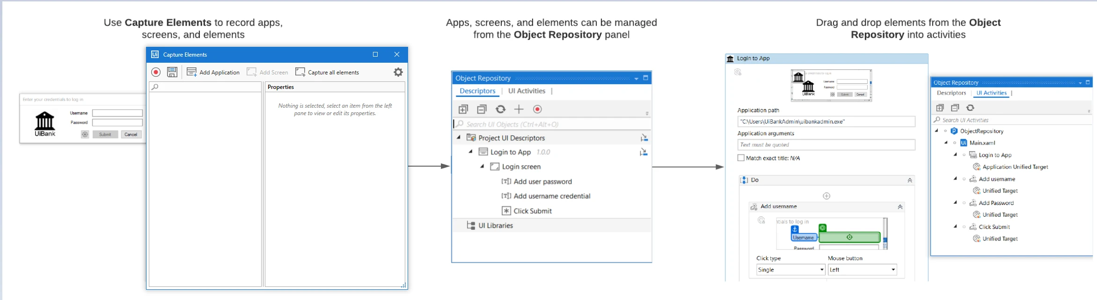This screenshot has height=300, width=1097.
Task: Click the plus icon to add descriptor
Action: (519, 109)
